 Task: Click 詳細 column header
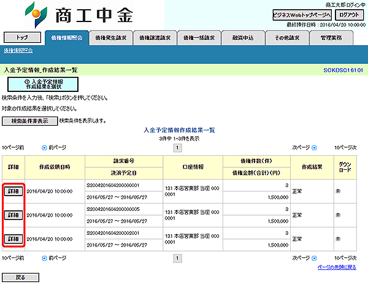(13, 167)
